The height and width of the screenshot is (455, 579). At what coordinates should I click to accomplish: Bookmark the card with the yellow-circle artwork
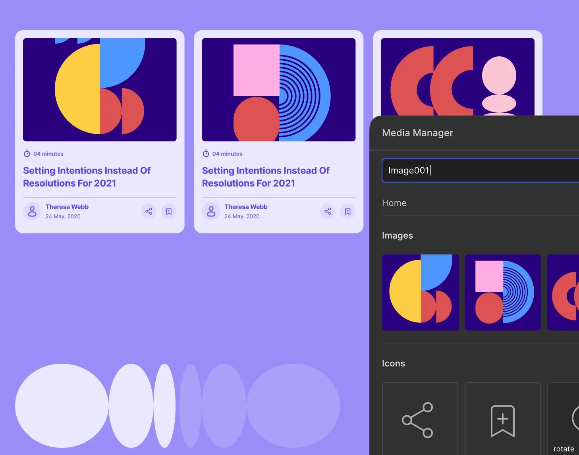[169, 211]
